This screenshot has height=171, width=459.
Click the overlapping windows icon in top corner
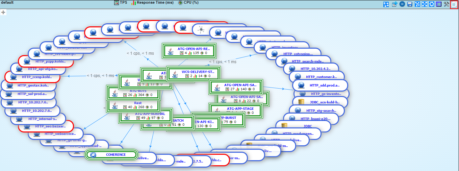(454, 4)
